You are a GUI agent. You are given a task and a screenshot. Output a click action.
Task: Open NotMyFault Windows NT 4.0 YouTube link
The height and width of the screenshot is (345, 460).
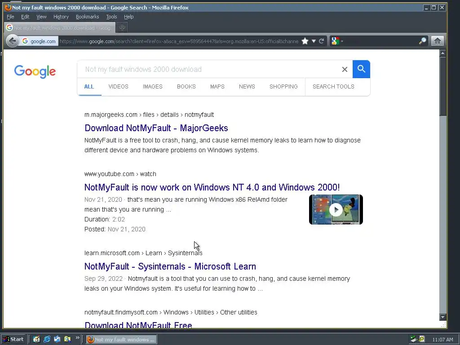(212, 187)
